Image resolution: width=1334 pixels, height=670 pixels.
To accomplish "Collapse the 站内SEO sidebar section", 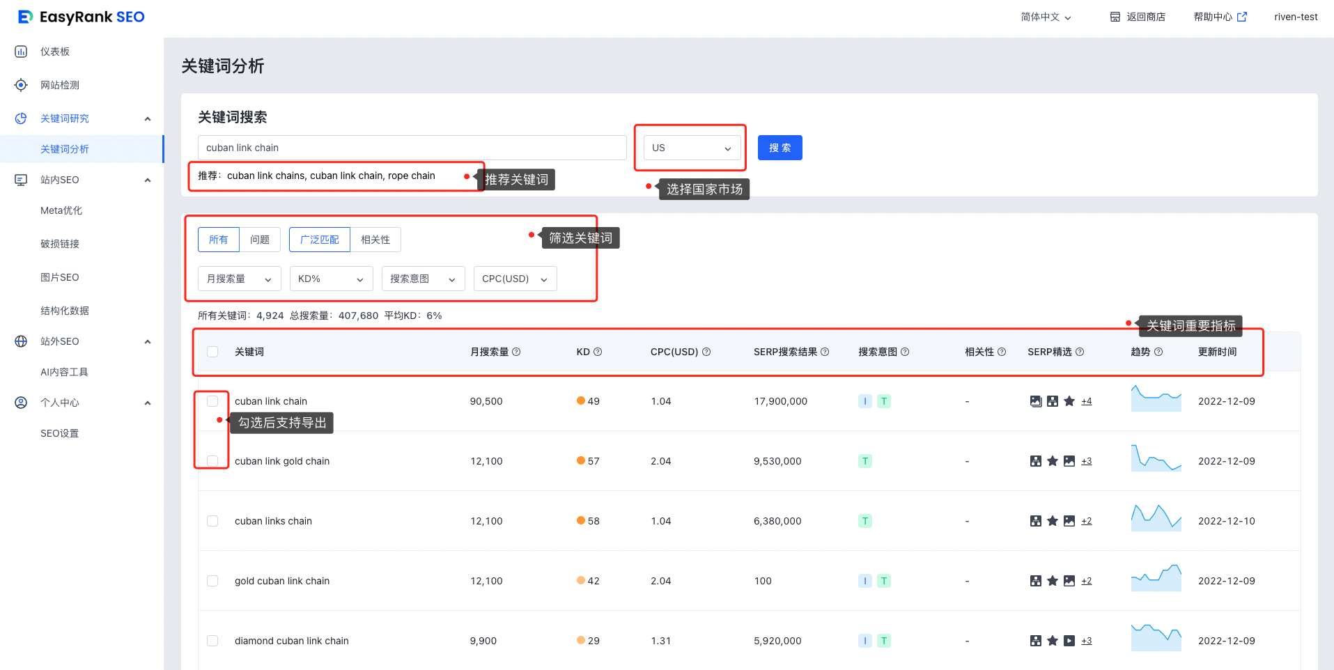I will pos(148,180).
